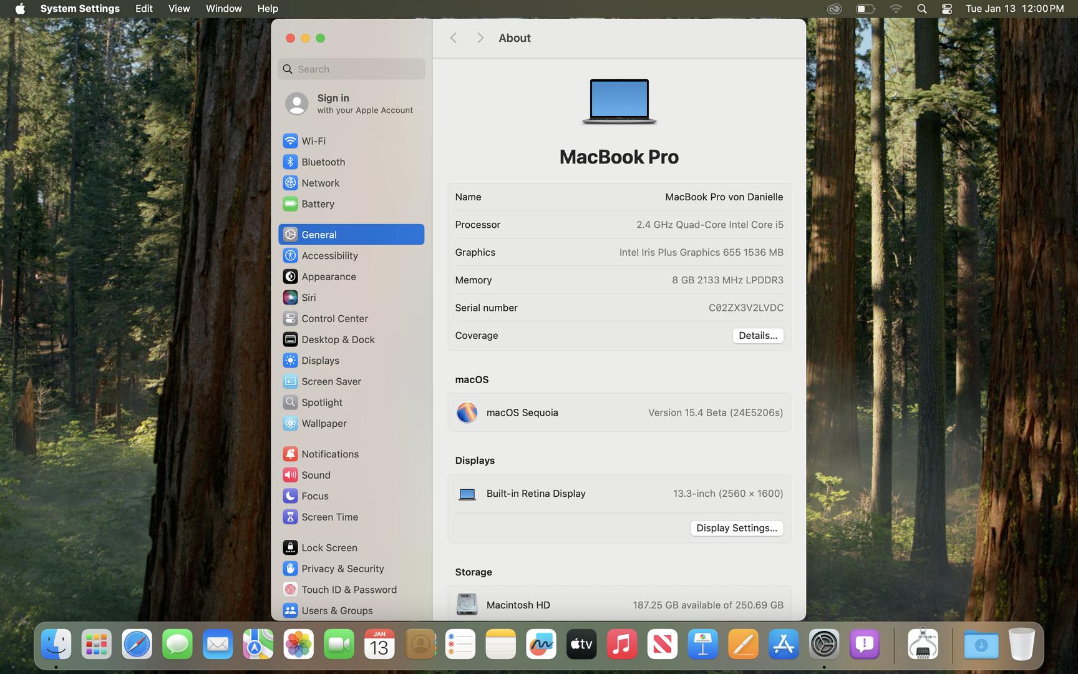
Task: Open Control Center from menu bar
Action: [x=946, y=9]
